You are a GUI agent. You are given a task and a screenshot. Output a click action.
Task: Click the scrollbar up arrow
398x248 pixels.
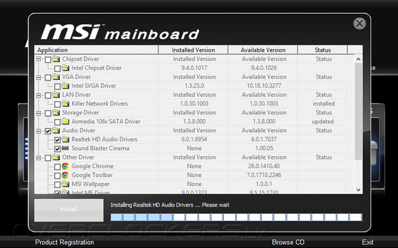click(358, 59)
